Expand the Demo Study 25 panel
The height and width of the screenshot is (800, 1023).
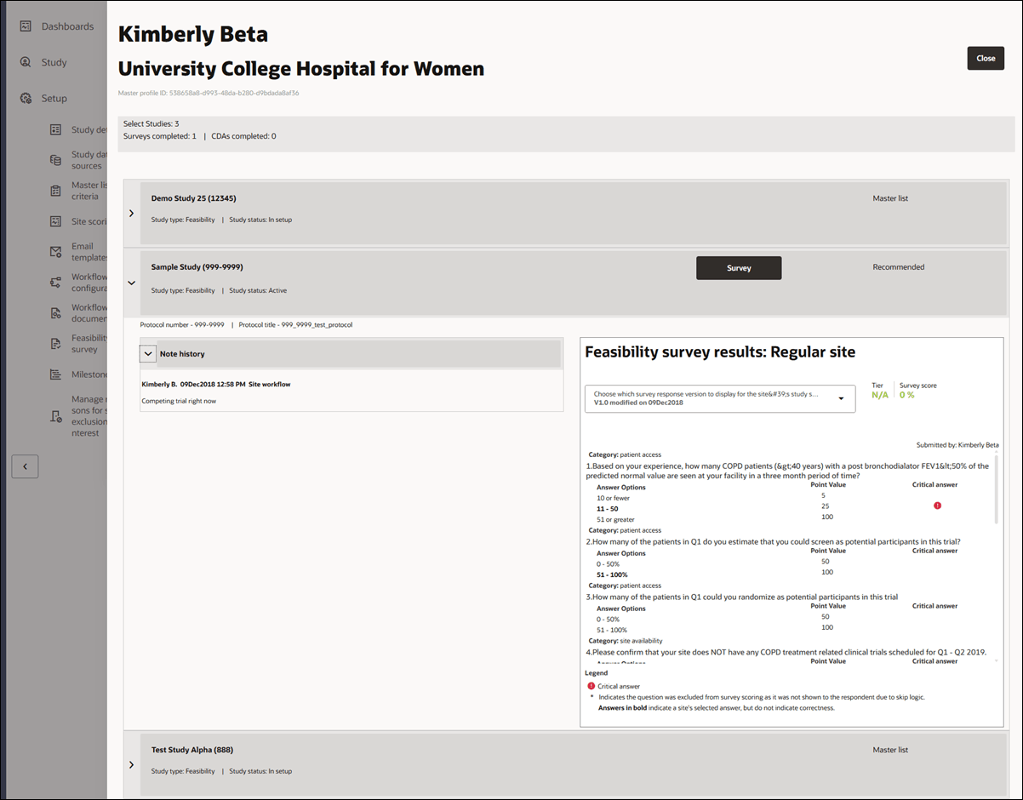131,214
